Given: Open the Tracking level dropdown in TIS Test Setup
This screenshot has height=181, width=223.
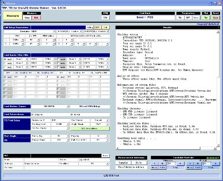Looking at the screenshot, I should click(x=68, y=124).
